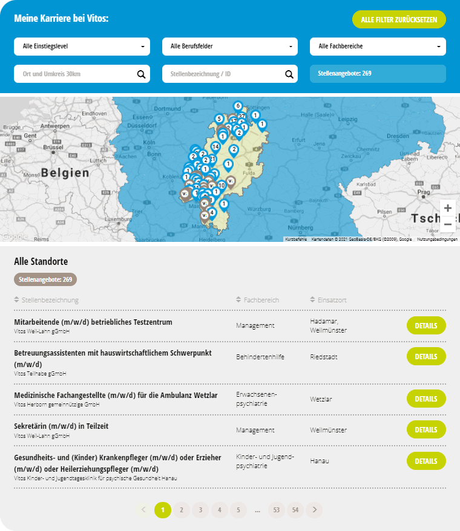Open Details for the Hanau Krankenpfleger job
Image resolution: width=460 pixels, height=531 pixels.
pos(426,461)
